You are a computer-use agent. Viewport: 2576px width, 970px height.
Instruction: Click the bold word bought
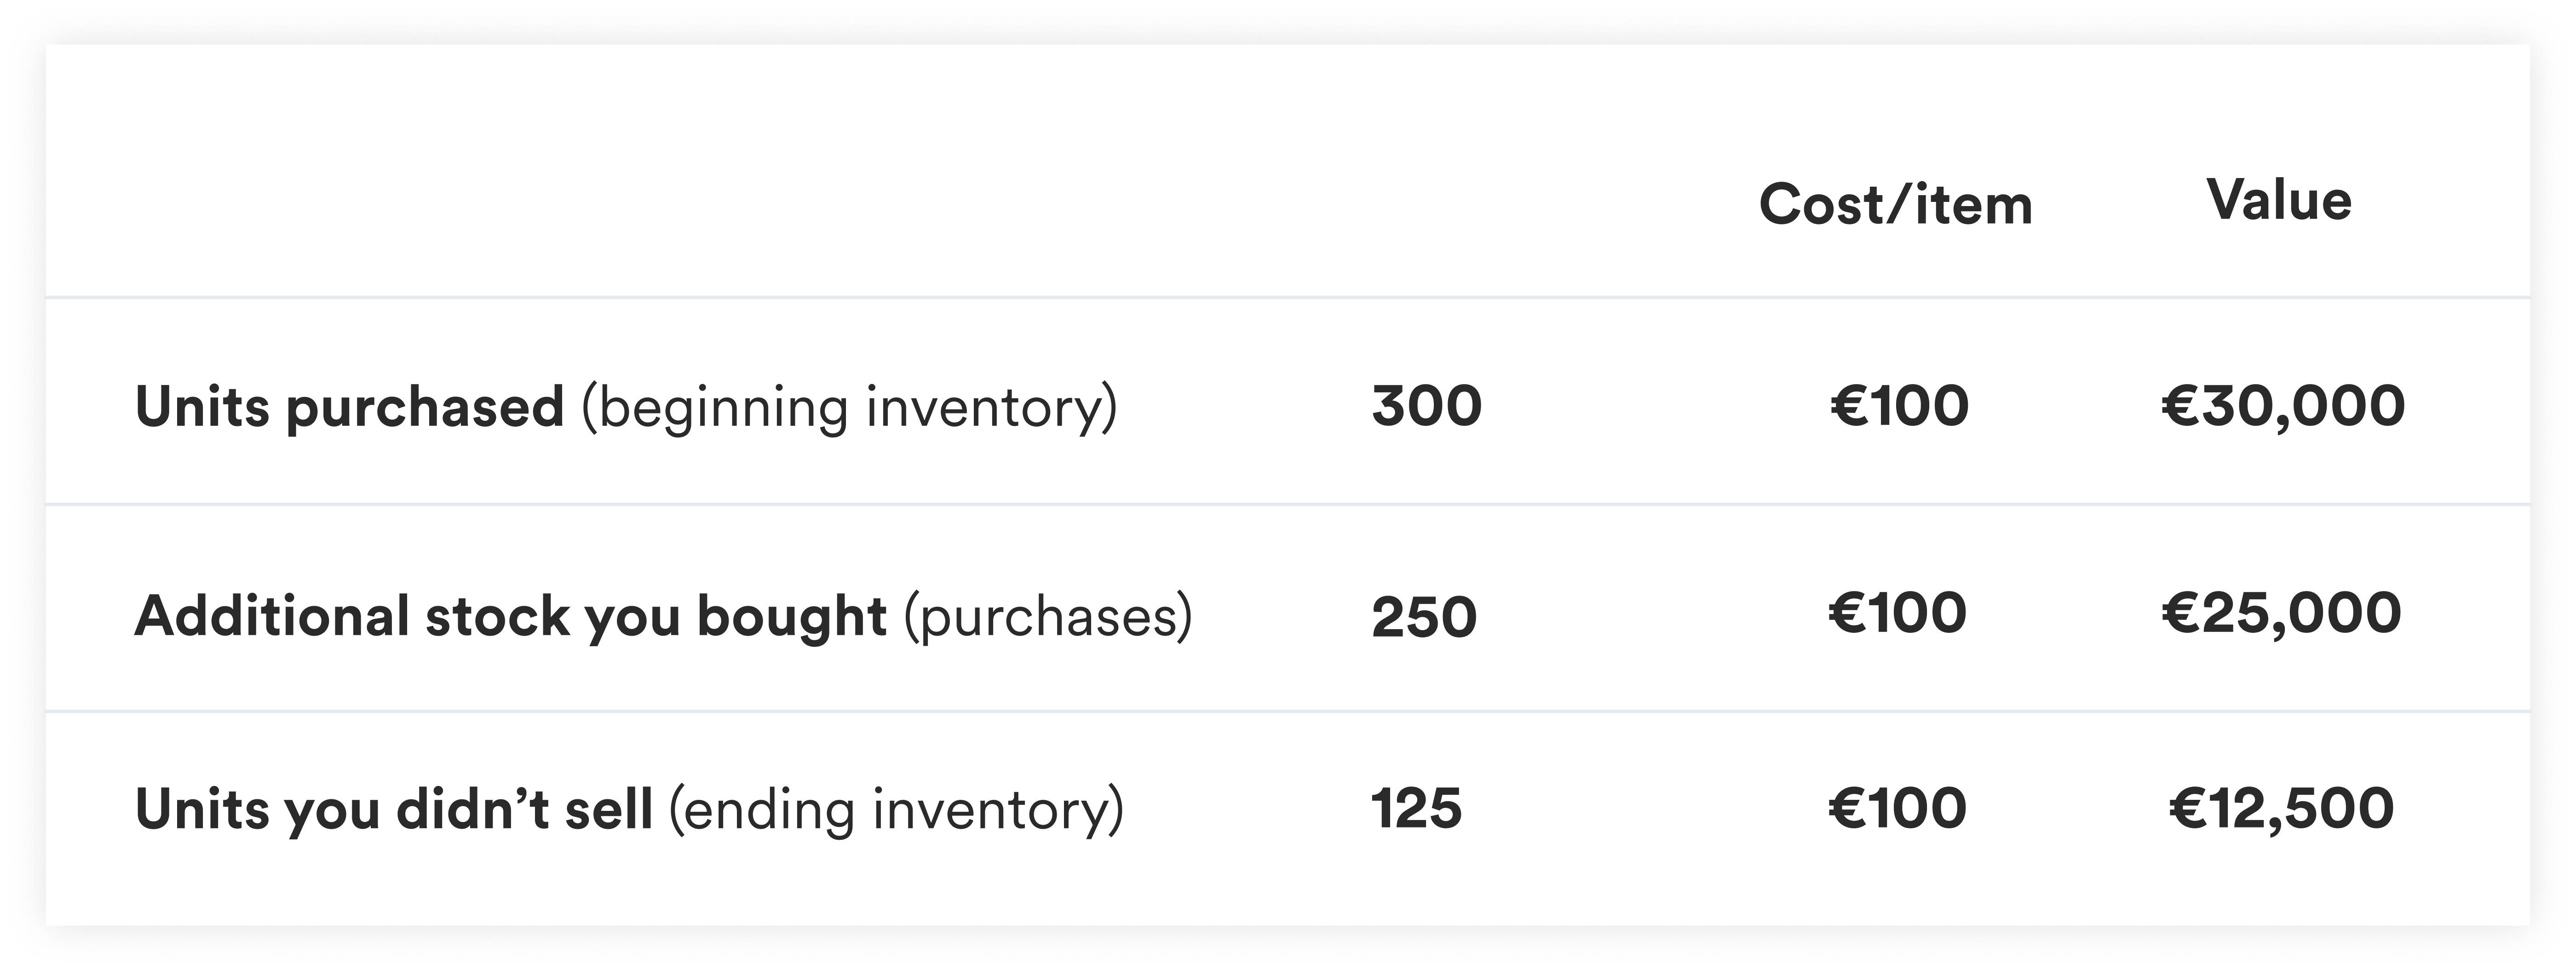pyautogui.click(x=791, y=615)
